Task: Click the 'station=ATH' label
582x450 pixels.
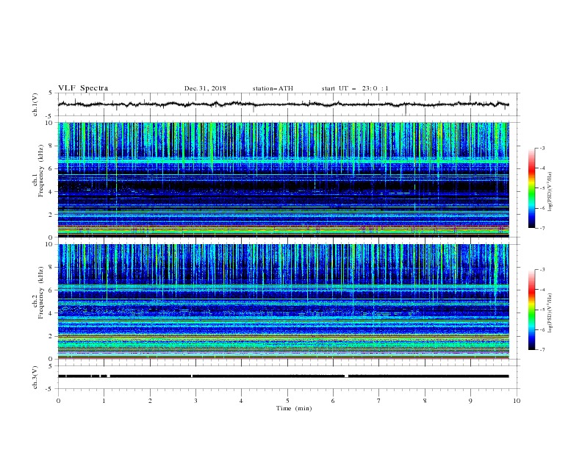Action: 273,88
